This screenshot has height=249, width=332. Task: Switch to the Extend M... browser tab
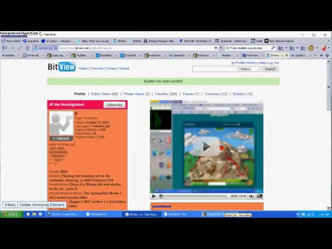[x=131, y=56]
